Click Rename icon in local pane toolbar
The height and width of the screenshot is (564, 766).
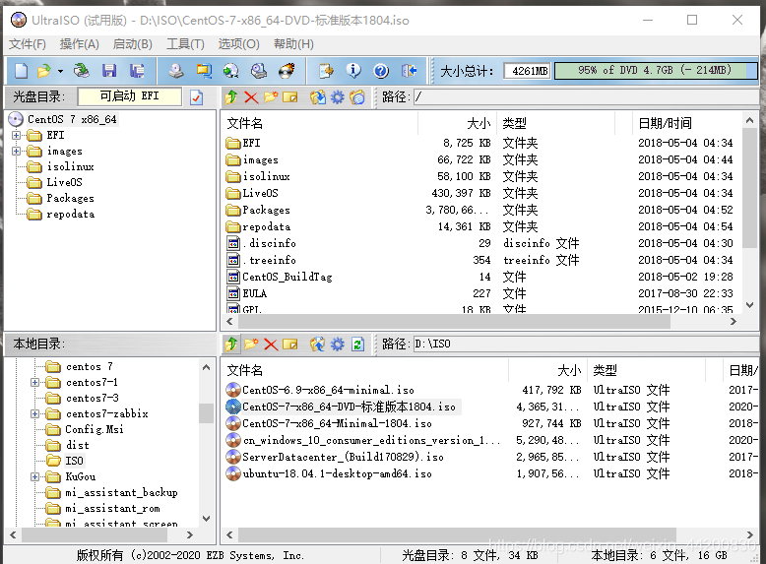pos(290,345)
